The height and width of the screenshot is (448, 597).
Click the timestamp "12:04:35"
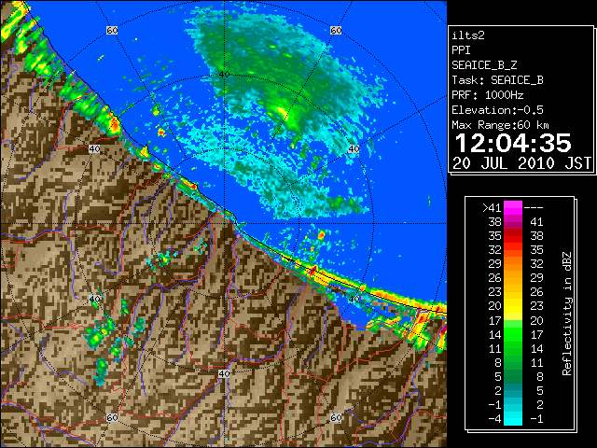513,143
